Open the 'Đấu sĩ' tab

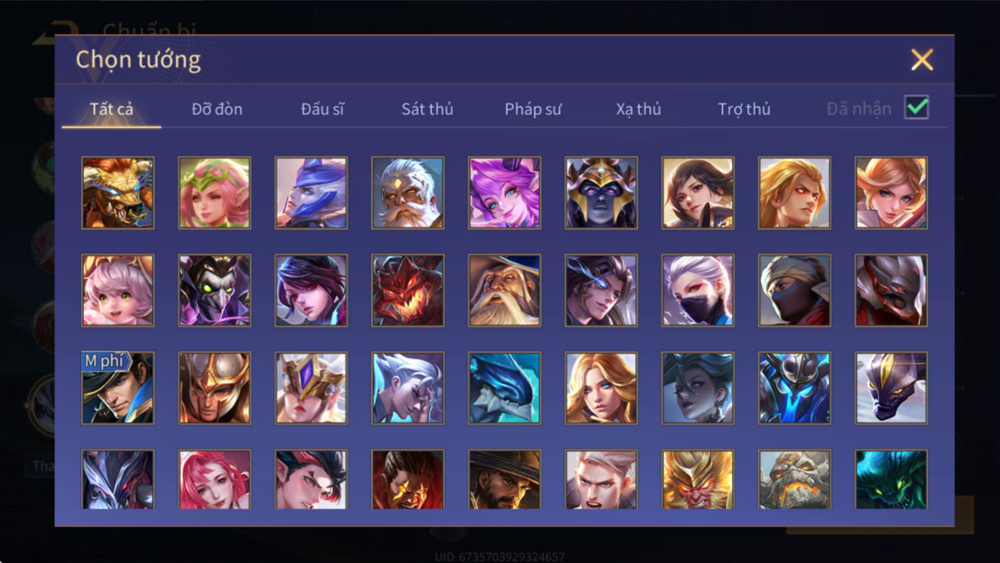tap(322, 109)
